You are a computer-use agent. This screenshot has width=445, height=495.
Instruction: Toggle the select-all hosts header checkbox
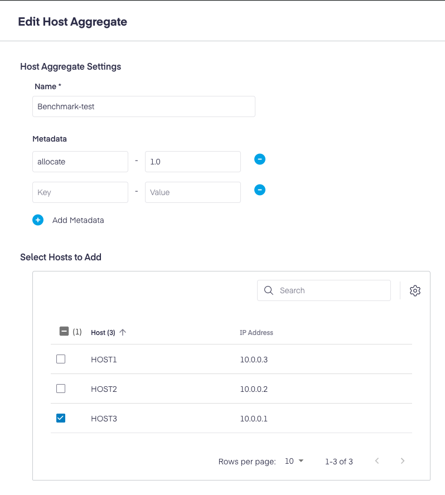pos(64,331)
